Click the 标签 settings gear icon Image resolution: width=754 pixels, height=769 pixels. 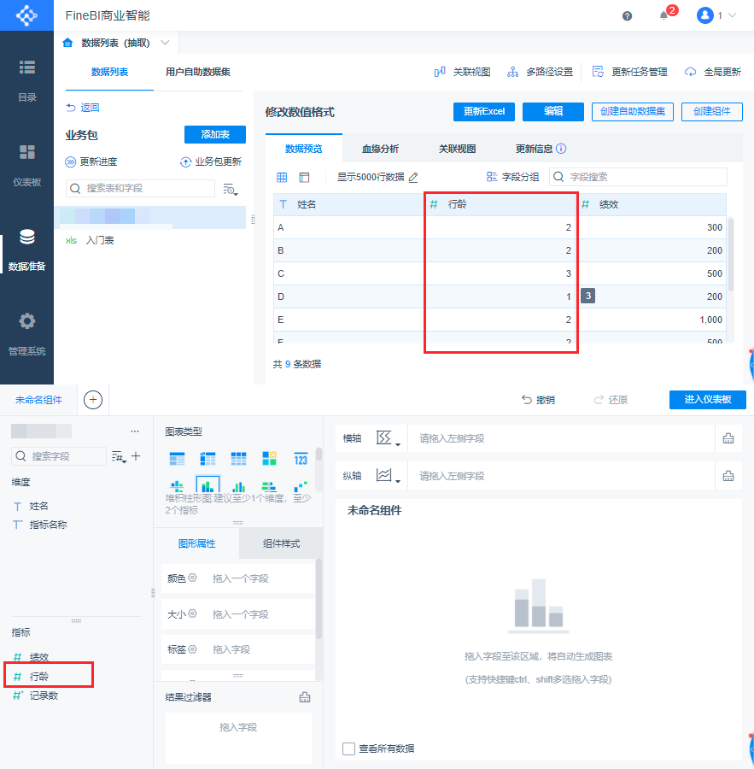click(193, 649)
